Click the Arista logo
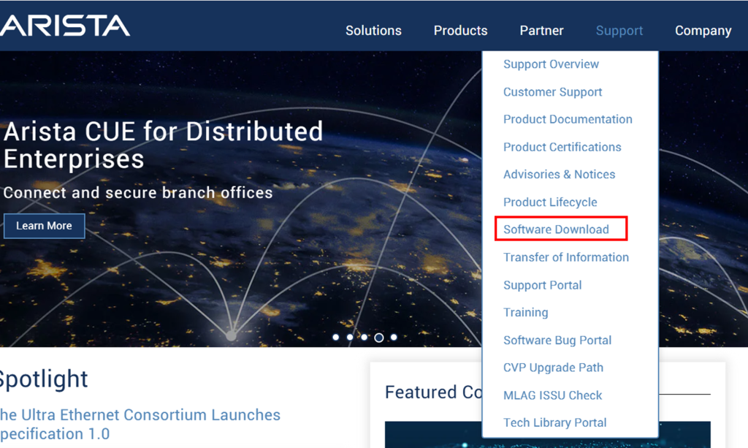Screen dimensions: 748x448 point(64,26)
